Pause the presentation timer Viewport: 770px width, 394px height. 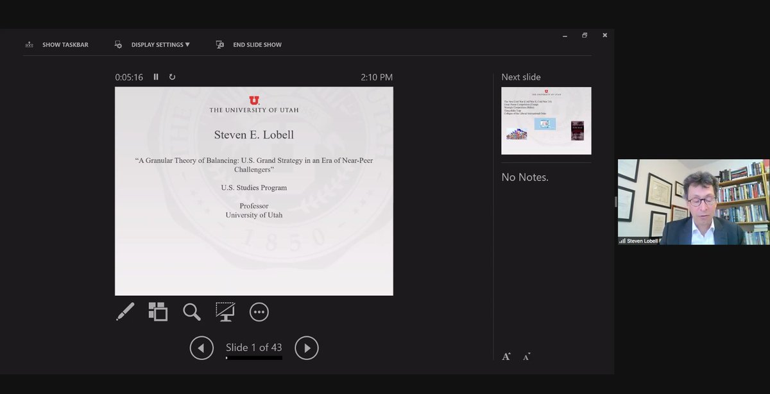156,77
